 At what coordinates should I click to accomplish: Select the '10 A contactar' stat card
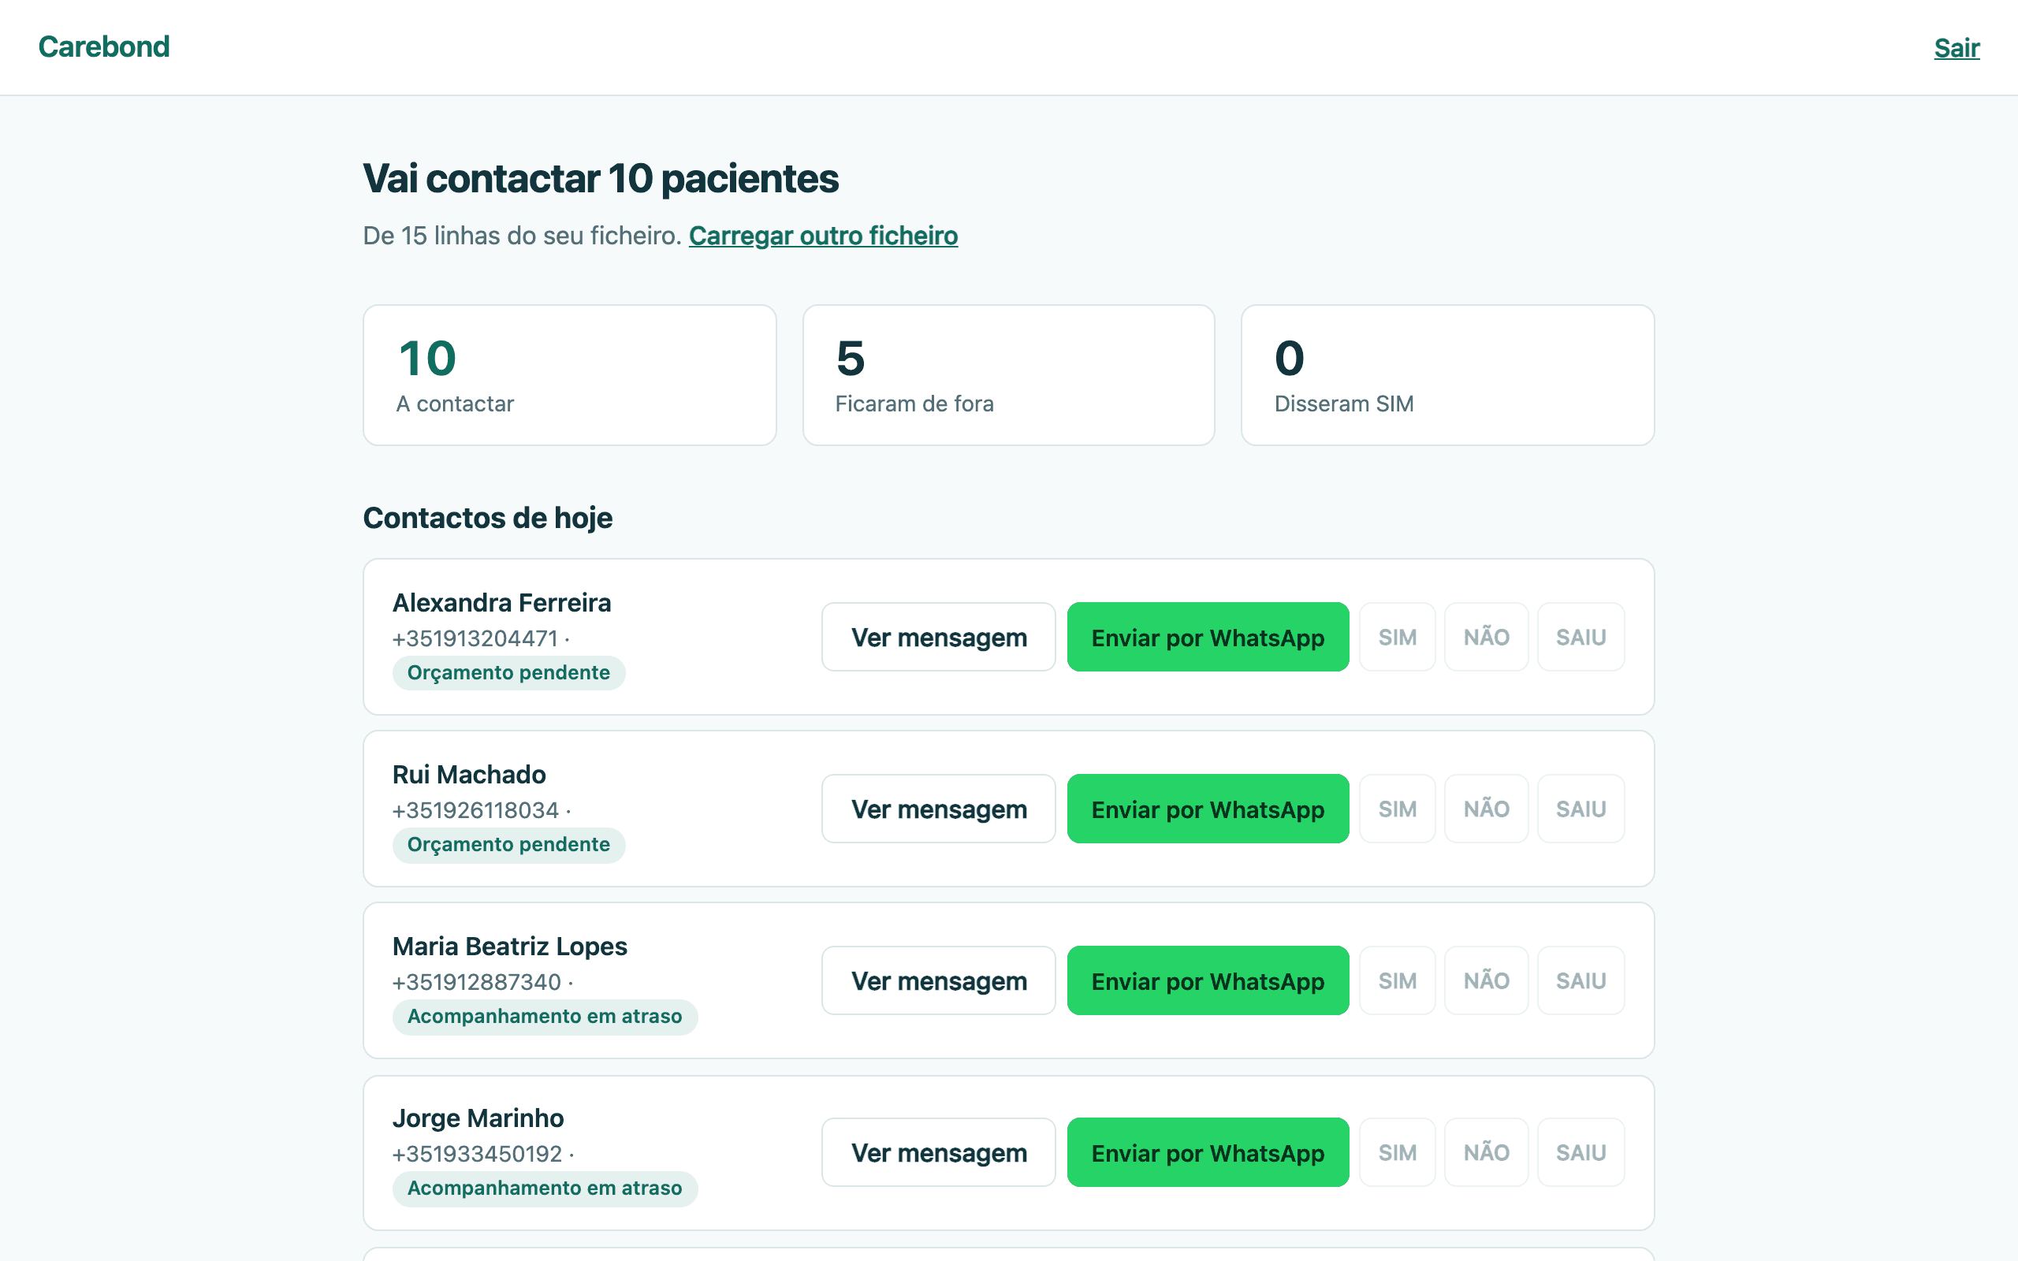click(570, 375)
